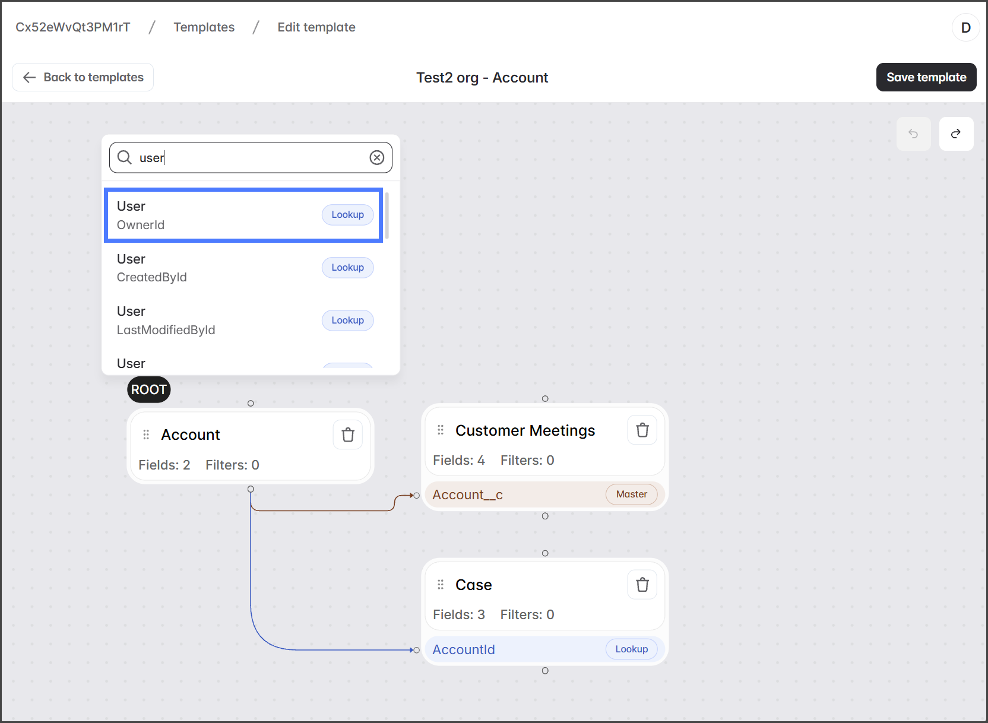Click the Customer Meetings trash icon
This screenshot has width=988, height=723.
(x=642, y=430)
